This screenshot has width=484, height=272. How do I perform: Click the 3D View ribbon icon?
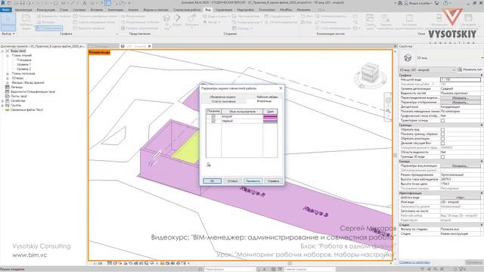pos(166,21)
